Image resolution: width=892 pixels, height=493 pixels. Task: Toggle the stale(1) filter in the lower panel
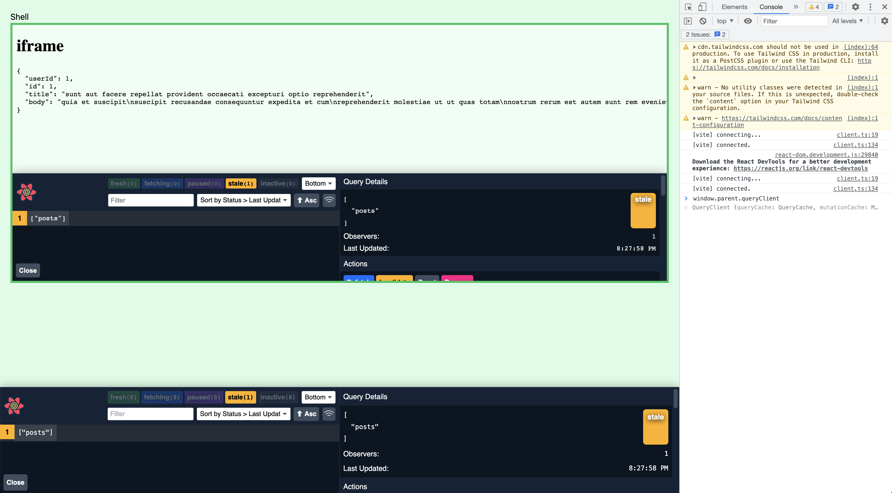tap(240, 397)
